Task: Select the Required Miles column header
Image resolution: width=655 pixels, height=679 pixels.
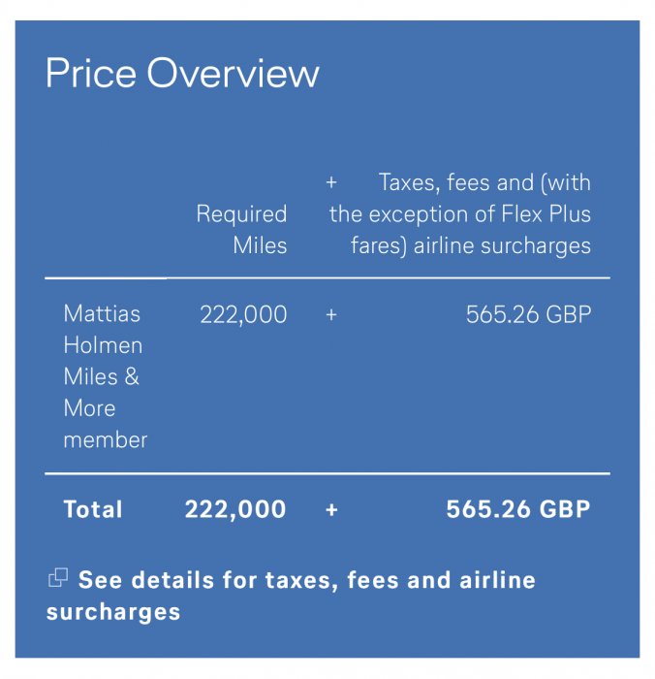Action: pos(242,229)
